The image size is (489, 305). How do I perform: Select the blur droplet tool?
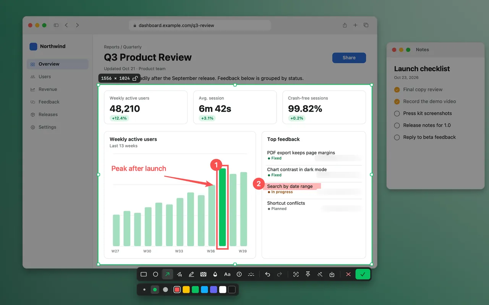(x=215, y=274)
